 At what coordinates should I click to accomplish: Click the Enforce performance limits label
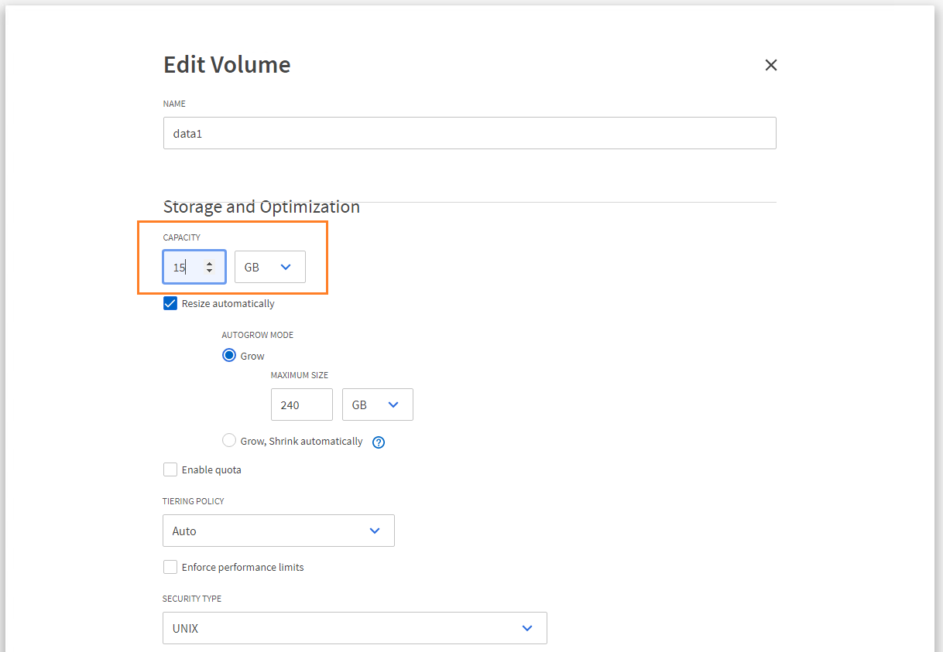click(x=242, y=567)
